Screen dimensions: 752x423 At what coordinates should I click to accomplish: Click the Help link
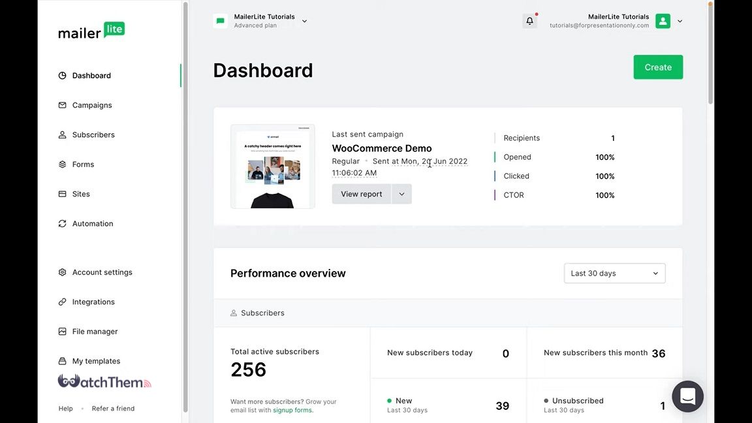pos(66,408)
